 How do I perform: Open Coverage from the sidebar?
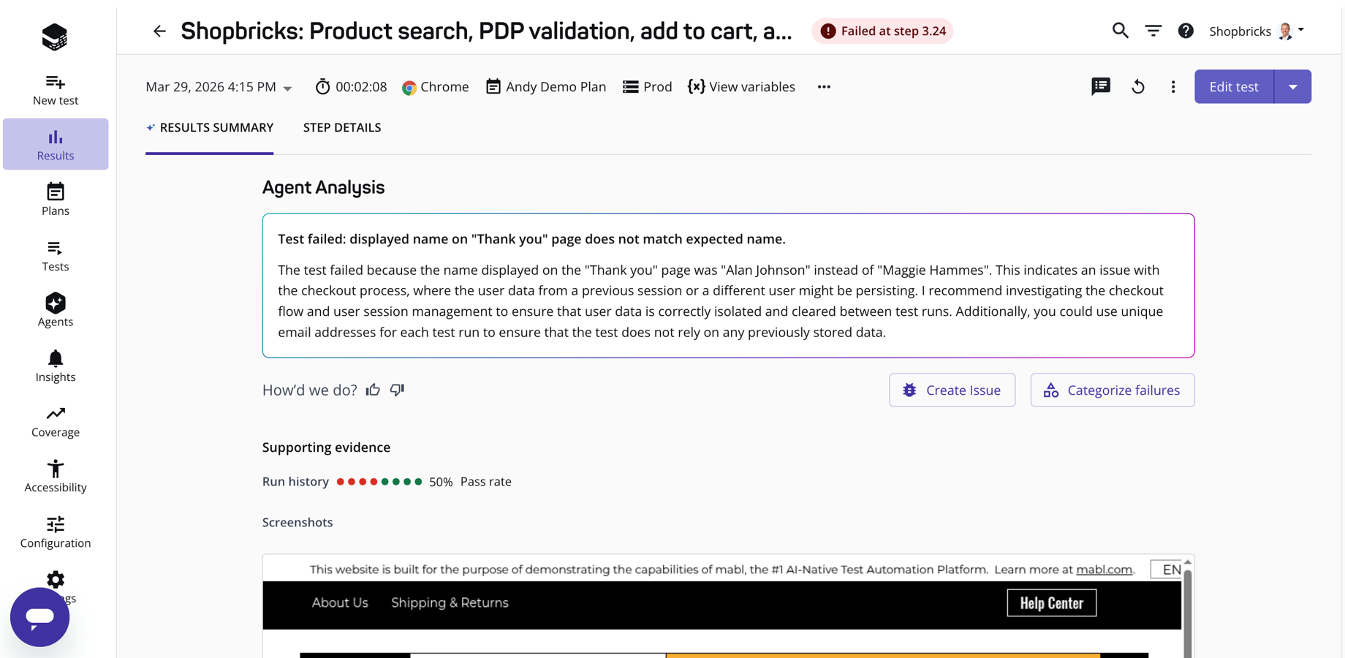click(x=55, y=420)
